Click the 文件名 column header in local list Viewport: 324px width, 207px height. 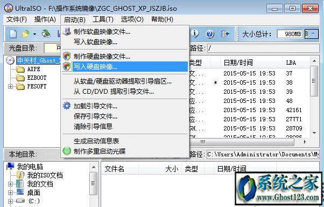click(120, 169)
